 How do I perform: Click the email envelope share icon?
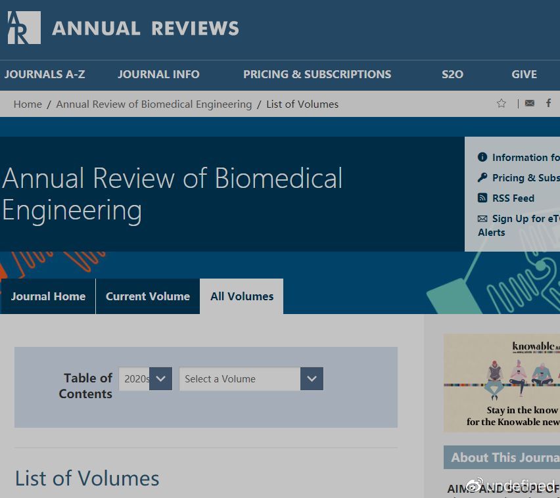pos(530,103)
